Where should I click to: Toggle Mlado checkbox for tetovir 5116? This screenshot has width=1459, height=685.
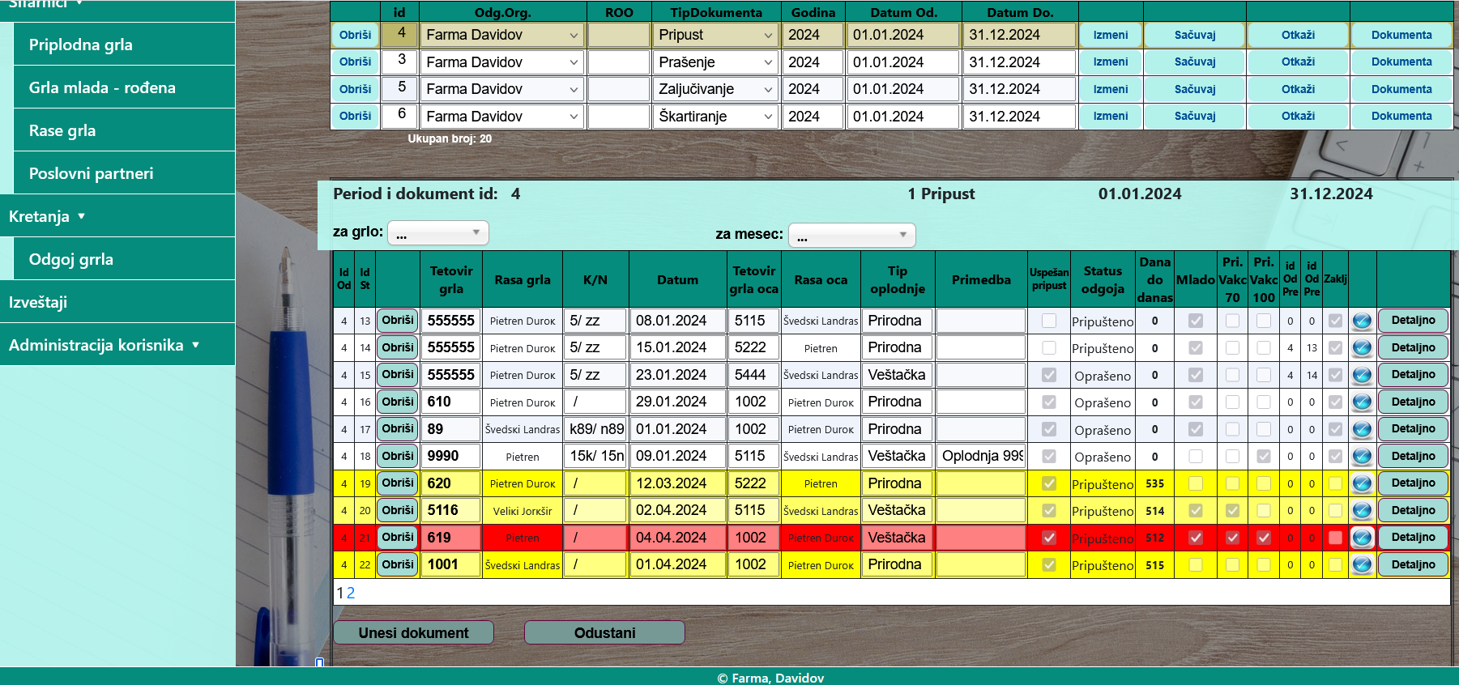1195,511
